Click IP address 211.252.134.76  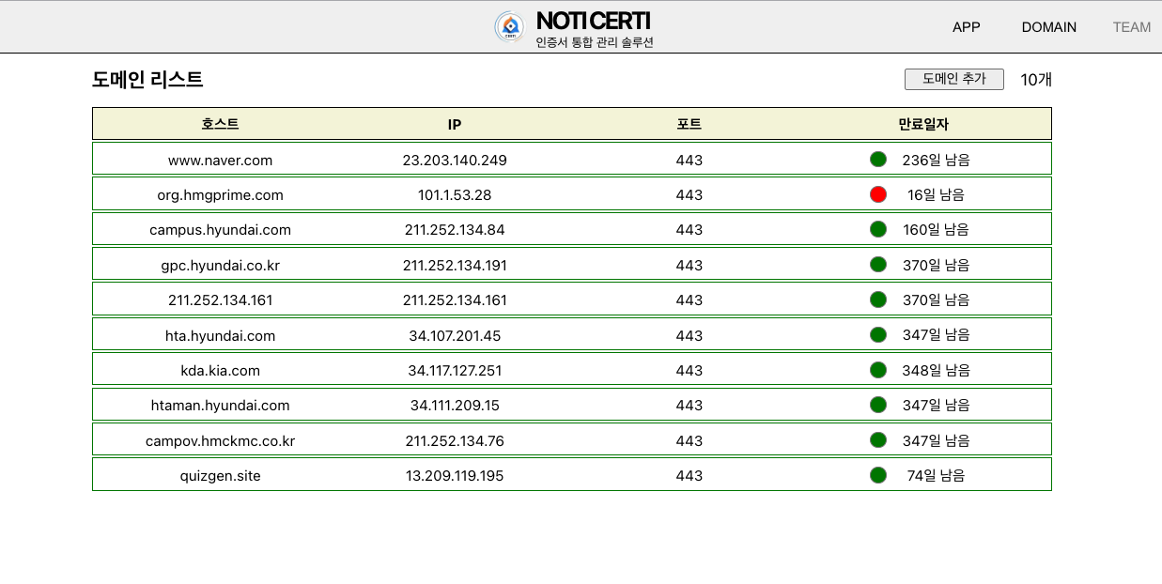click(x=455, y=441)
